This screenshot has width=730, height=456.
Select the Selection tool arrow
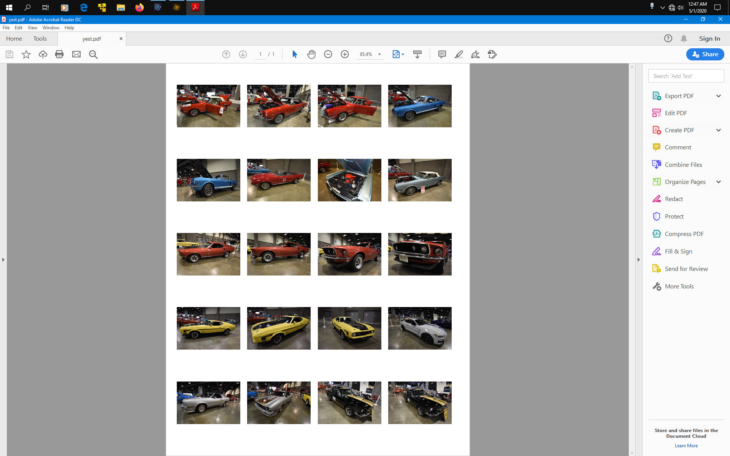[294, 54]
